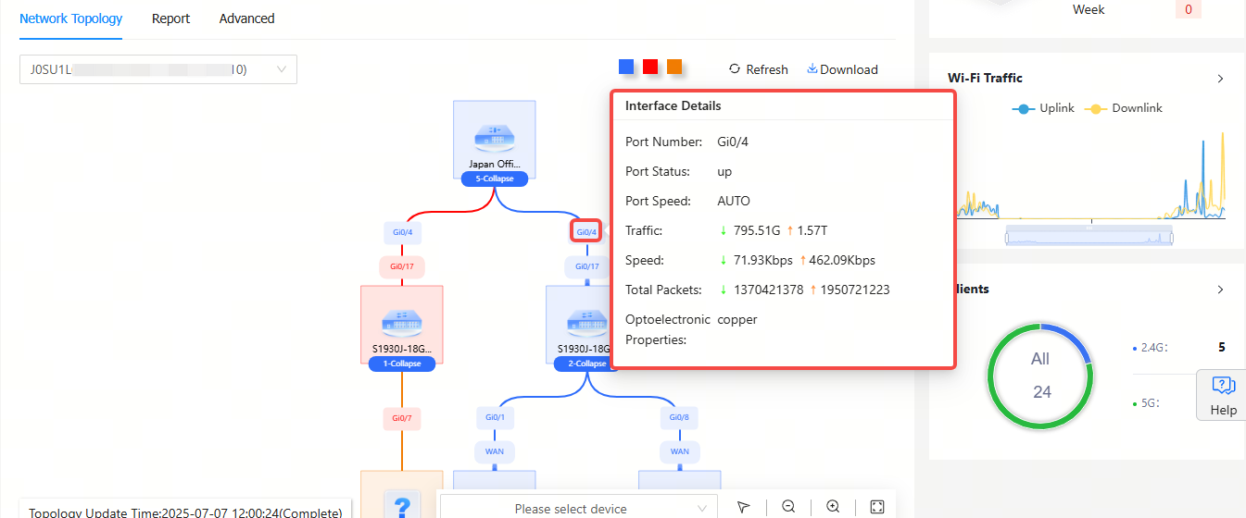Viewport: 1246px width, 518px height.
Task: Toggle Uplink series in Wi-Fi Traffic chart
Action: [x=1044, y=108]
